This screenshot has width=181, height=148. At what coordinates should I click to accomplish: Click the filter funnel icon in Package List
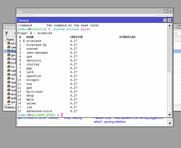[6, 33]
